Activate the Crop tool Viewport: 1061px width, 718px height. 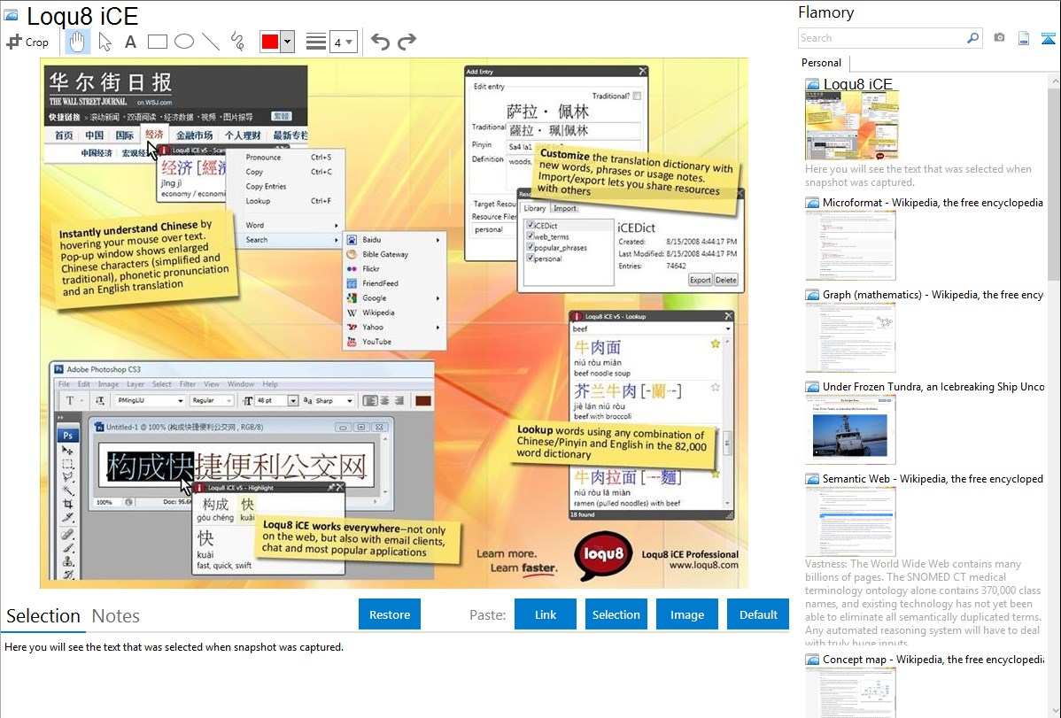click(x=27, y=42)
